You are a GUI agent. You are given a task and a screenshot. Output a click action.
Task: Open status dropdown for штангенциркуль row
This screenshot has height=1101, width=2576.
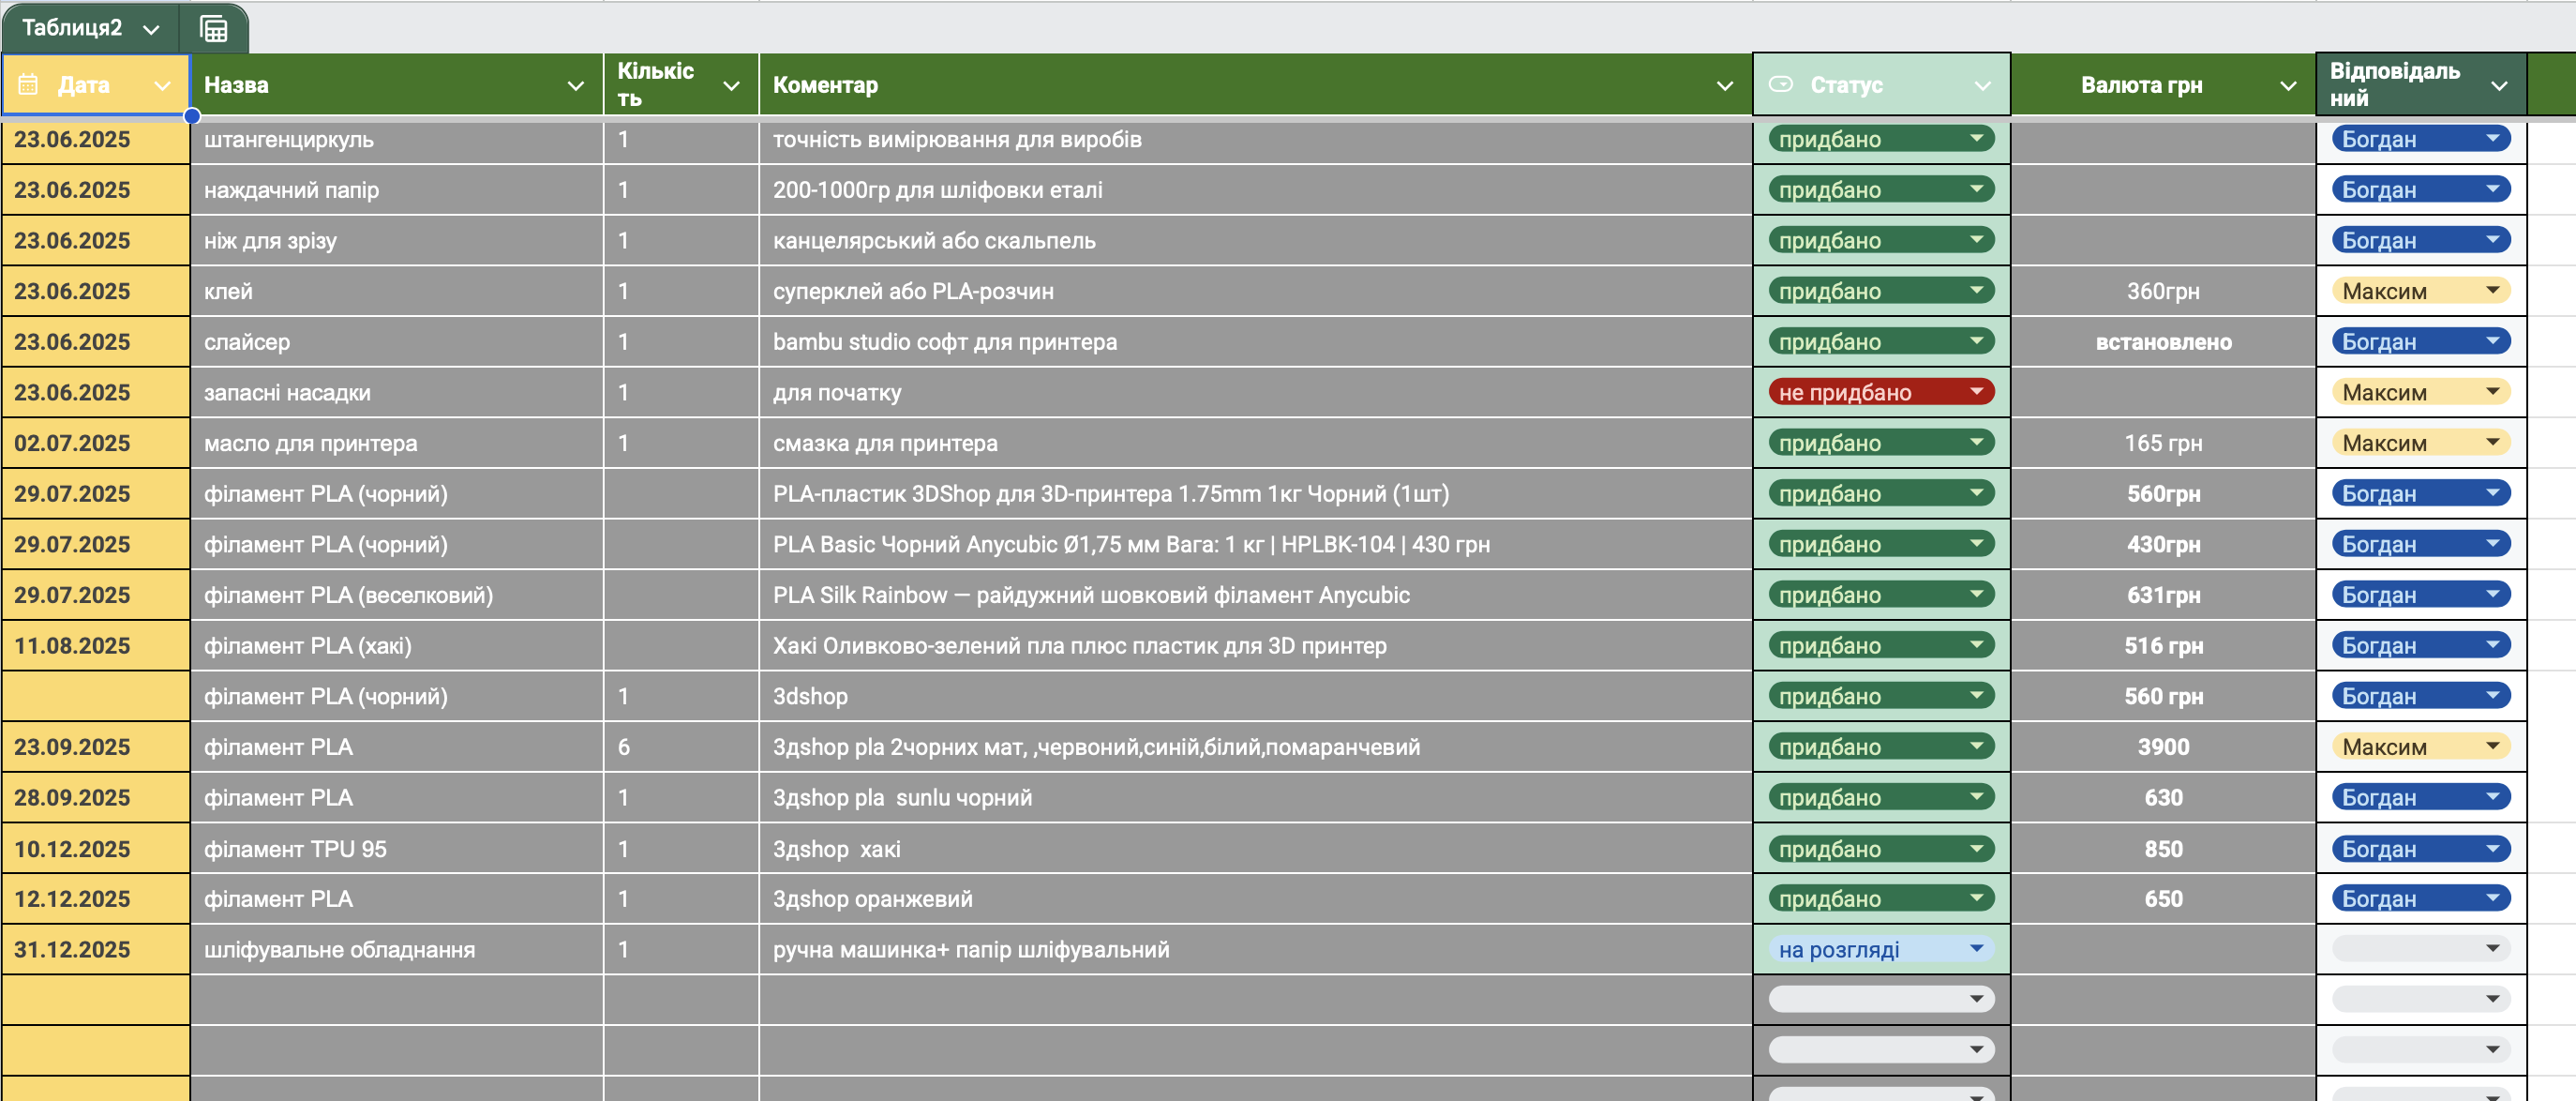(x=1881, y=139)
